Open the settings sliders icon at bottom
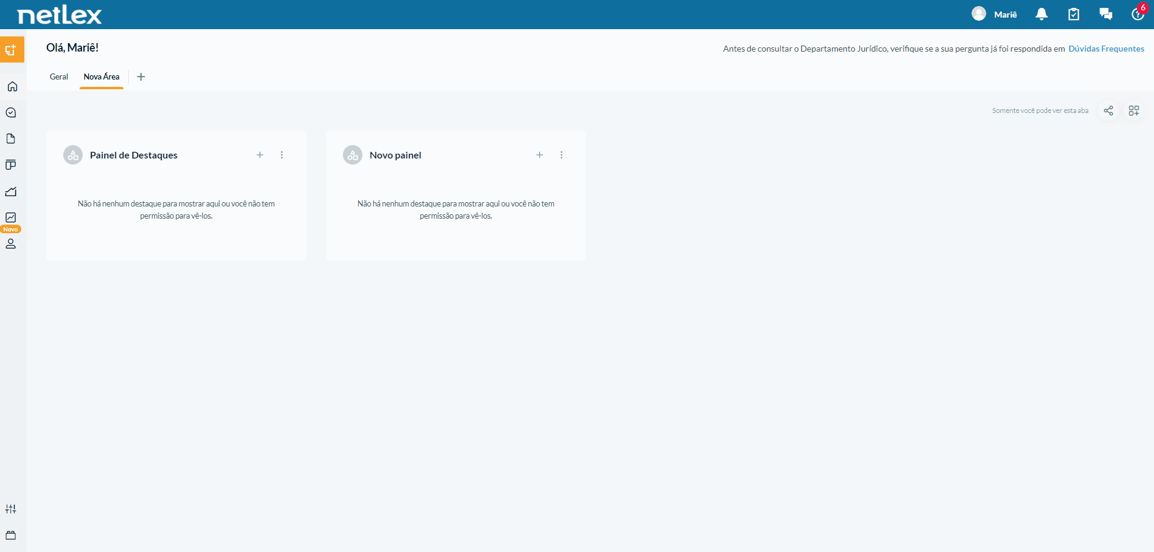Viewport: 1154px width, 552px height. pyautogui.click(x=11, y=509)
